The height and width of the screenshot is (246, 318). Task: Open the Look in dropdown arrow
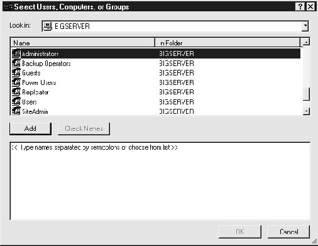point(305,26)
